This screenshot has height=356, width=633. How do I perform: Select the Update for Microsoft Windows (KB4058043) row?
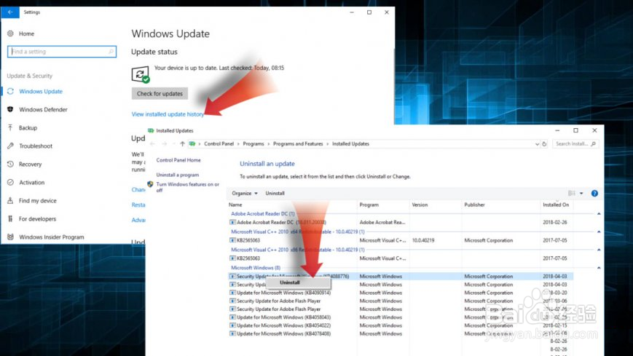(x=401, y=317)
